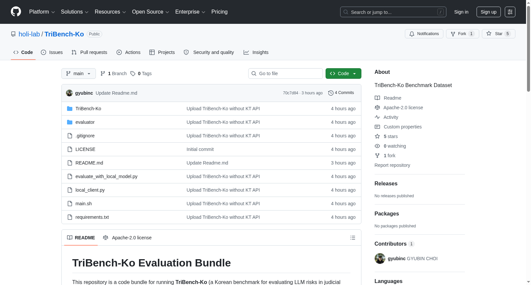This screenshot has width=531, height=285.
Task: Open the Releases section heading
Action: [x=386, y=184]
